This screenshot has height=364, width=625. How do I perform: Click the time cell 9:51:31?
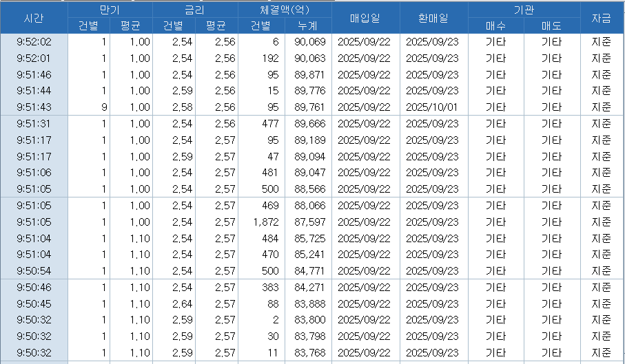pos(33,123)
